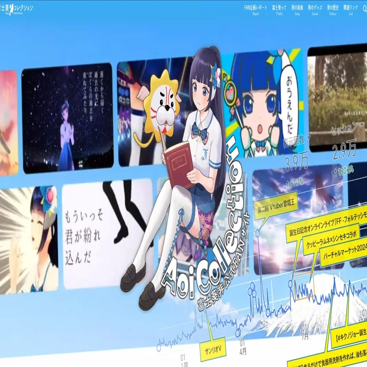Viewport: 367px width, 367px height.
Task: Open the FAN企画レポート Report menu
Action: pos(256,10)
